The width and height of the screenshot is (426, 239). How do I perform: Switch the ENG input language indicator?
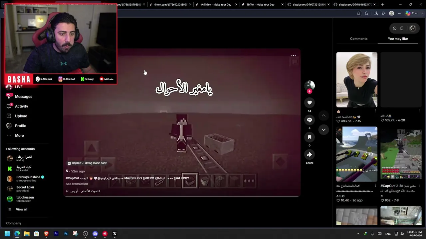[388, 234]
